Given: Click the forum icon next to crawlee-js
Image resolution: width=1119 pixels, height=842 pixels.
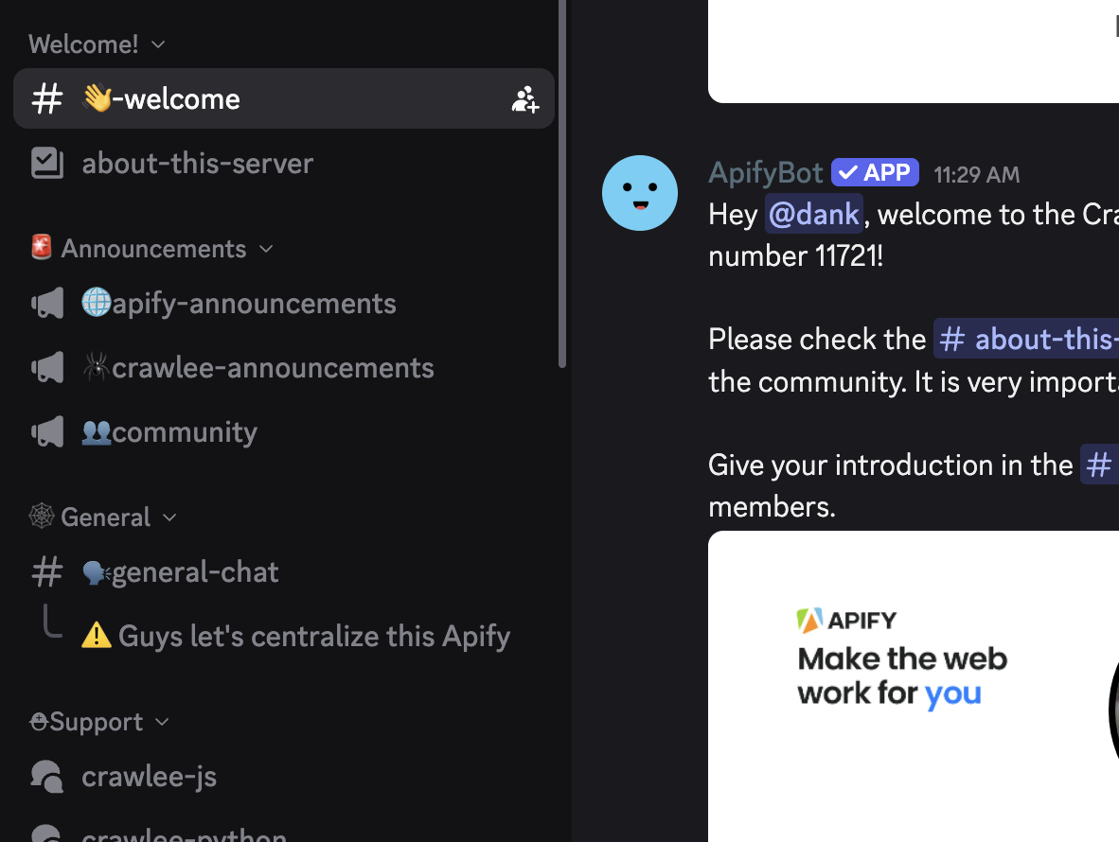Looking at the screenshot, I should pyautogui.click(x=47, y=777).
